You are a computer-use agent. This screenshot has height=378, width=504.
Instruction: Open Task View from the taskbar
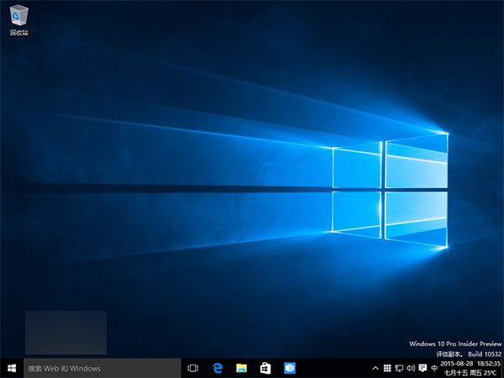[192, 368]
